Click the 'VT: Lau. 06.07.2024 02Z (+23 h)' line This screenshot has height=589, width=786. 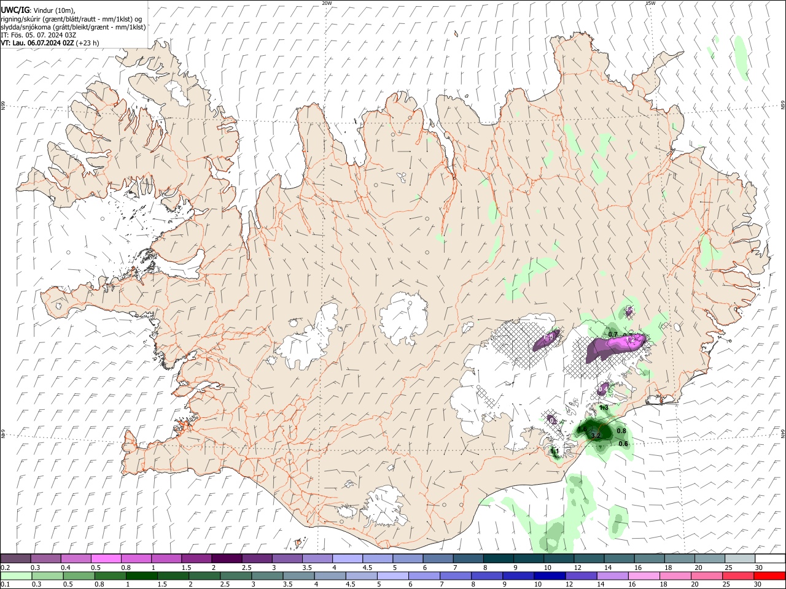[x=50, y=43]
